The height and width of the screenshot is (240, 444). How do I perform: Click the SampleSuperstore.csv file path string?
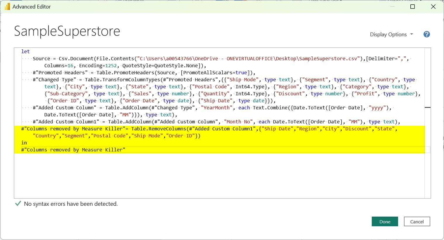249,58
